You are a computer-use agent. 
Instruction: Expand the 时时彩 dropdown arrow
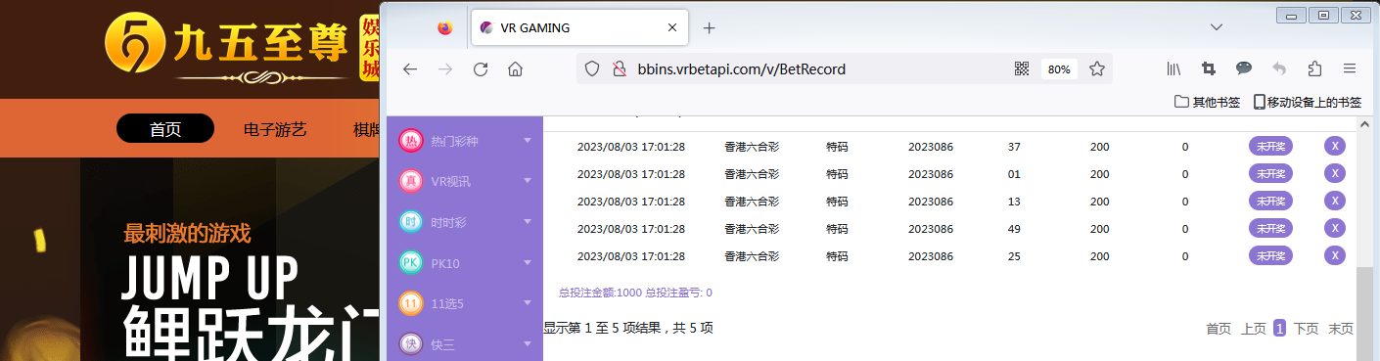pyautogui.click(x=528, y=222)
